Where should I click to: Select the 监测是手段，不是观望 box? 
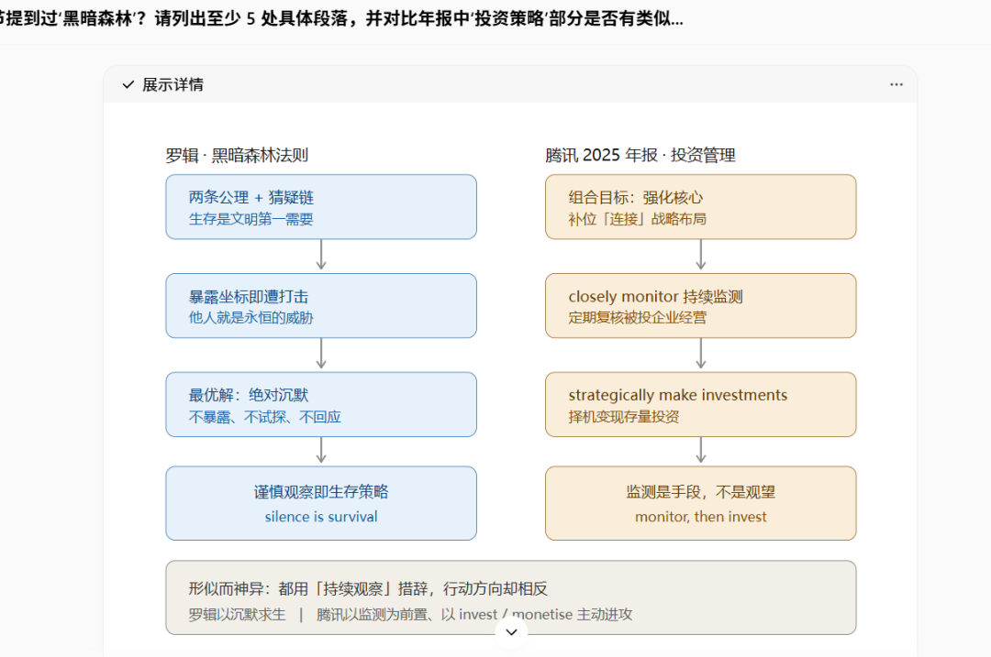click(x=700, y=503)
